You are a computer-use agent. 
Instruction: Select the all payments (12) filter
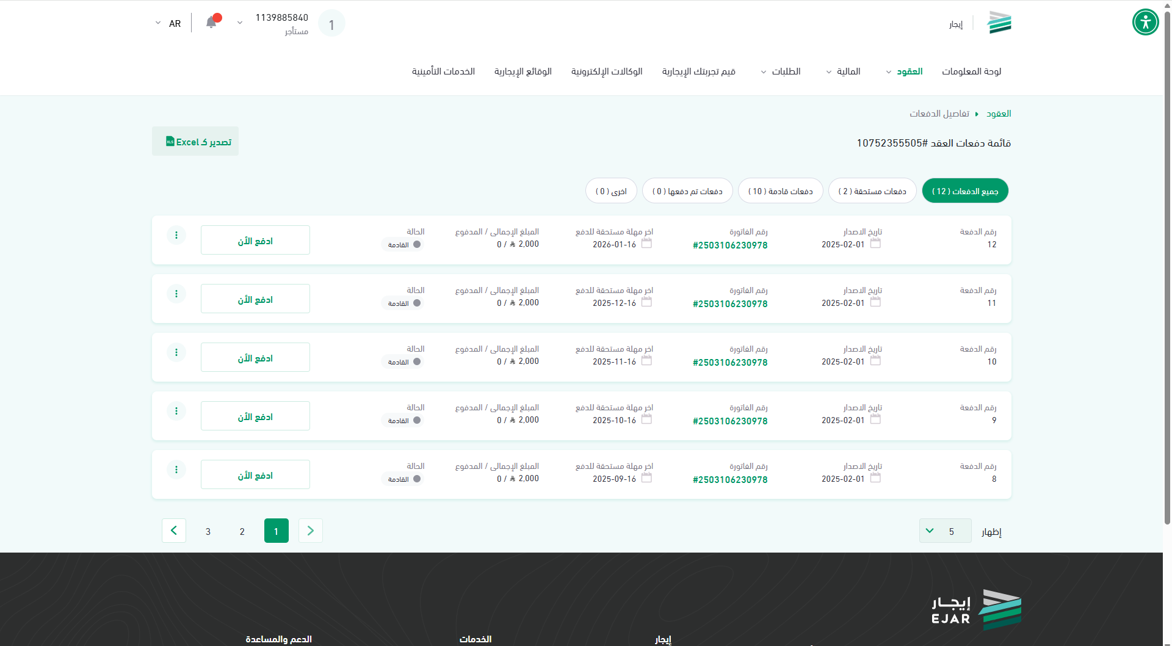coord(964,191)
